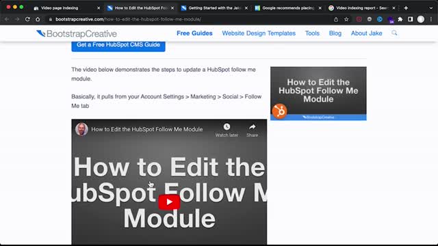Click the share page icon in address bar
Screen dimensions: 438x246
tap(336, 19)
